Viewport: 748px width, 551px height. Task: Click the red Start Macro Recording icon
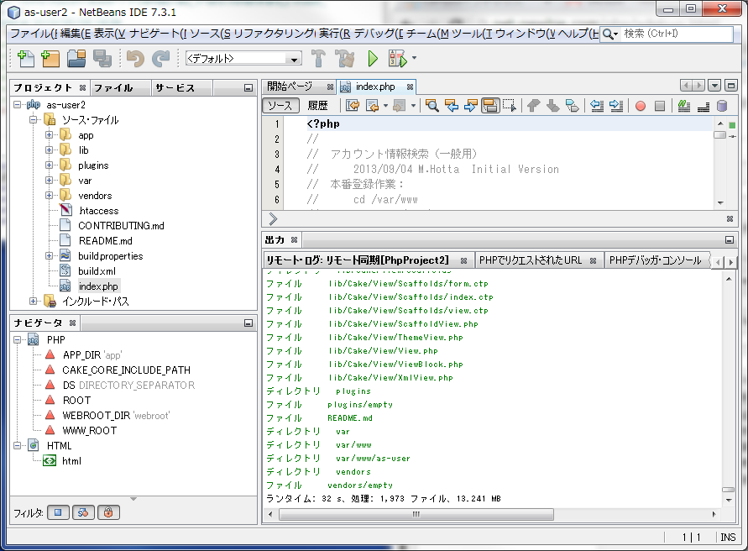[x=641, y=106]
